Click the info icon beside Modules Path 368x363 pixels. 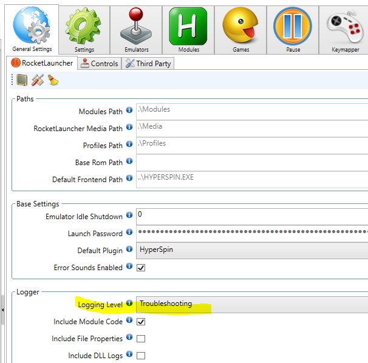click(129, 112)
